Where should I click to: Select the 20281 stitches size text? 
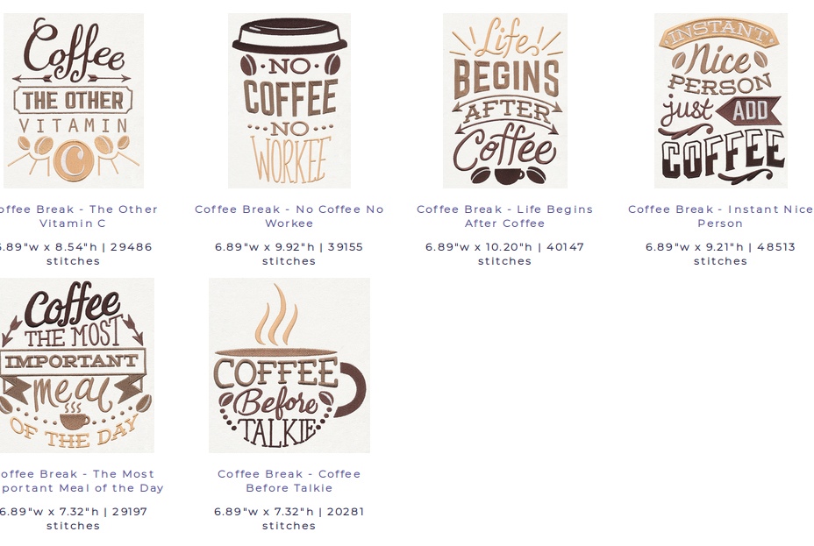289,519
